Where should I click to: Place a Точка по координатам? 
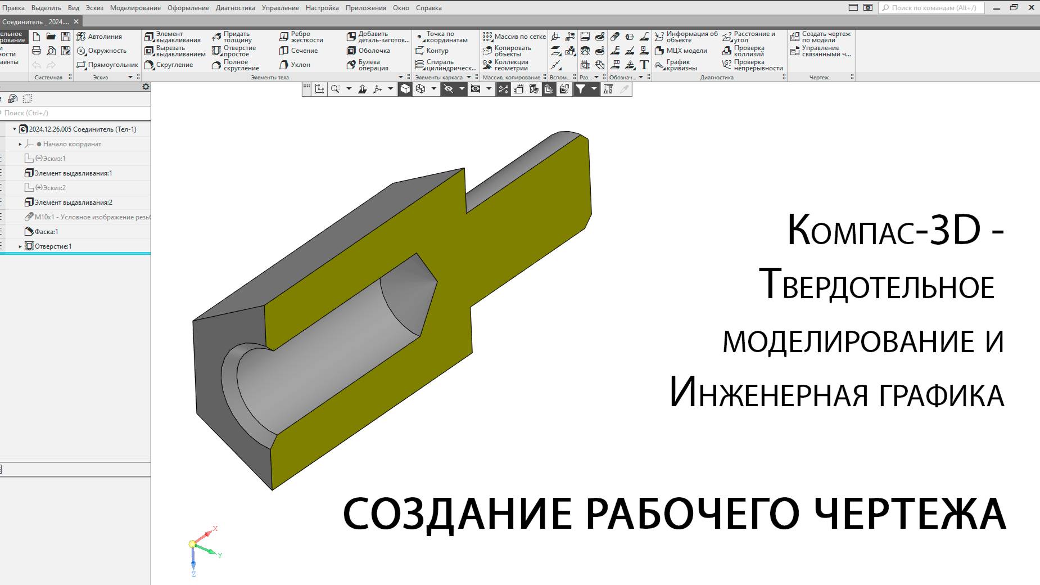441,37
